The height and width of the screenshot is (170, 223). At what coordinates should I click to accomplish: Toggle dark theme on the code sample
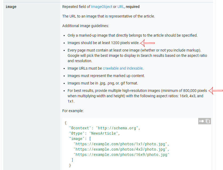pyautogui.click(x=201, y=121)
